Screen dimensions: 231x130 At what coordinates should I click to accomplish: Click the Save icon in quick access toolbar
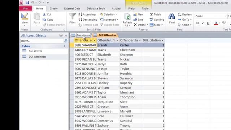coord(27,3)
